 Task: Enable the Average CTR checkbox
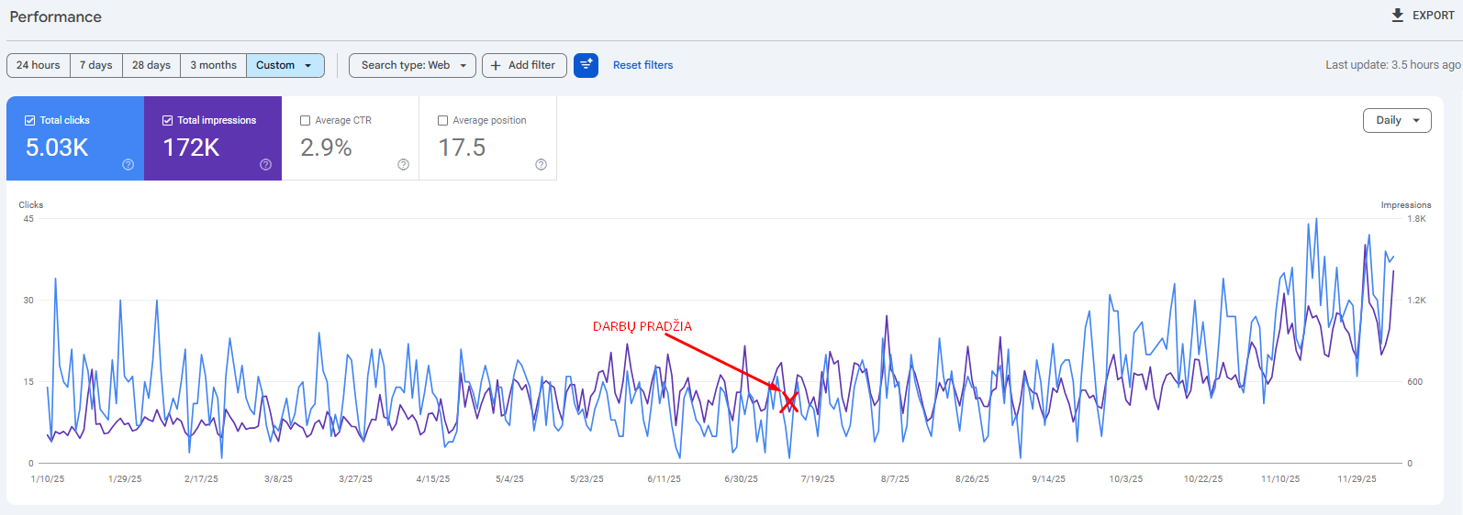point(306,120)
